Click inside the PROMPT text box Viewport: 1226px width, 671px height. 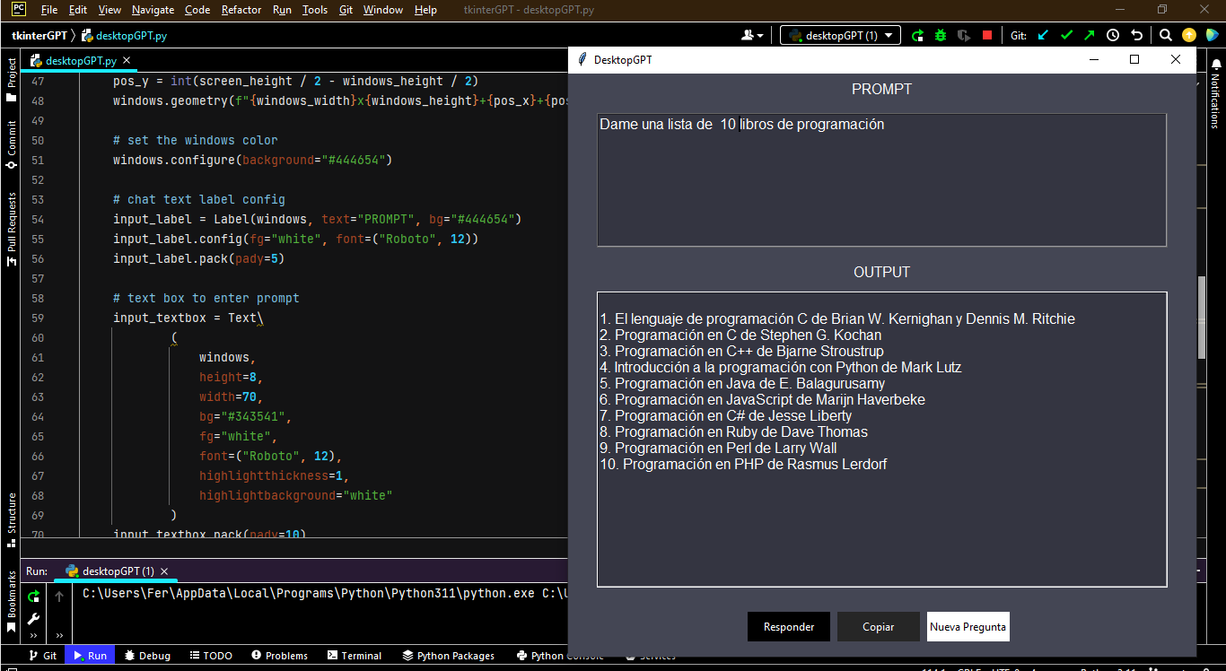coord(882,179)
